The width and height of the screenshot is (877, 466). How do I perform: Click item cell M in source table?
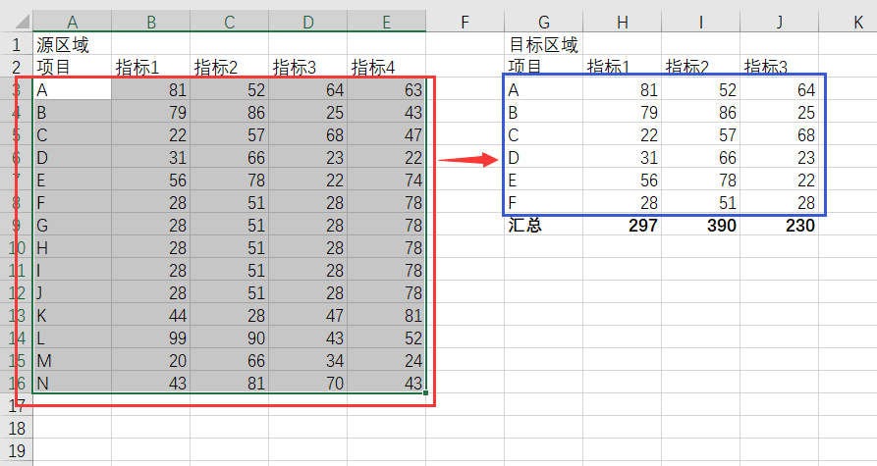(x=72, y=360)
